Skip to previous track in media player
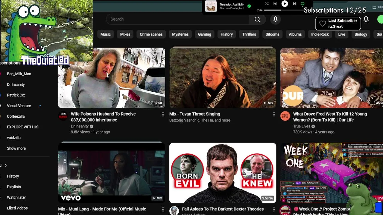Viewport: 383px width, 215px height. click(275, 4)
